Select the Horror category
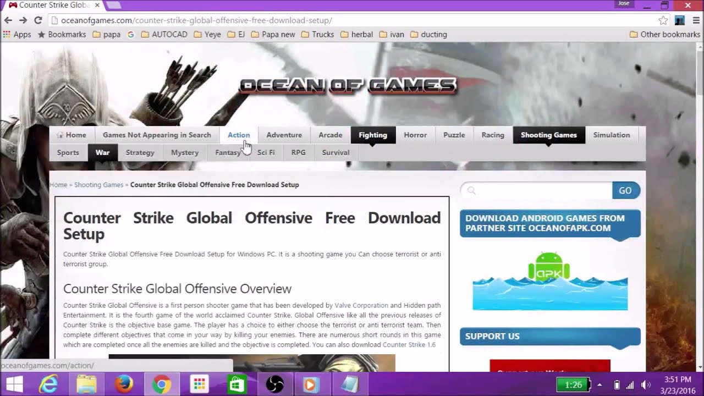Image resolution: width=704 pixels, height=396 pixels. (x=415, y=135)
